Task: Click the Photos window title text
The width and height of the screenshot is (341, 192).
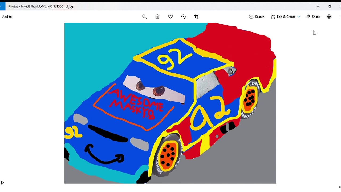Action: pyautogui.click(x=41, y=6)
